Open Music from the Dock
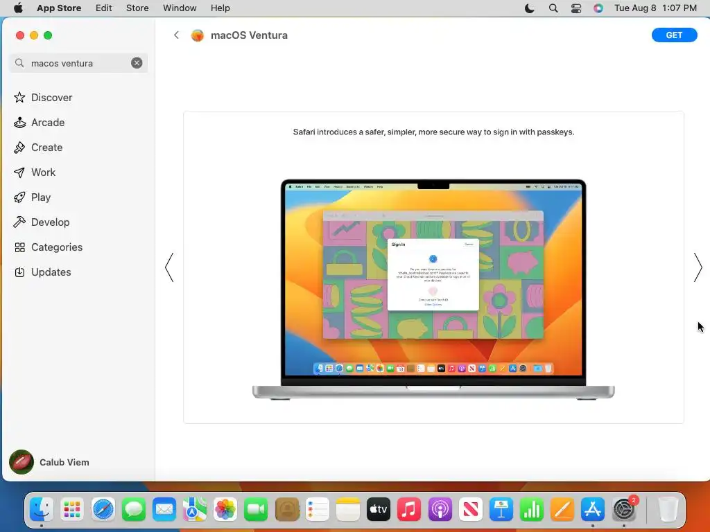Screen dimensions: 710x532 [x=409, y=509]
